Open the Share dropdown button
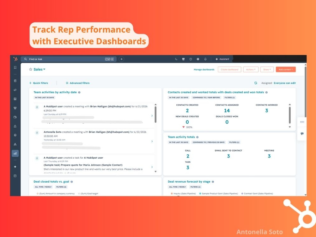 pos(267,70)
